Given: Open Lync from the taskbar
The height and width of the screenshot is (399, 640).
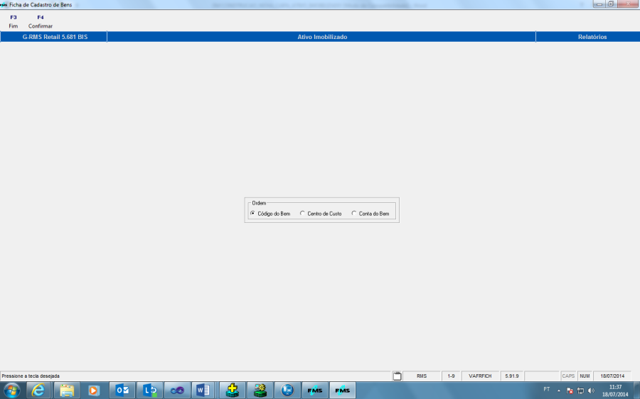Looking at the screenshot, I should pos(150,390).
